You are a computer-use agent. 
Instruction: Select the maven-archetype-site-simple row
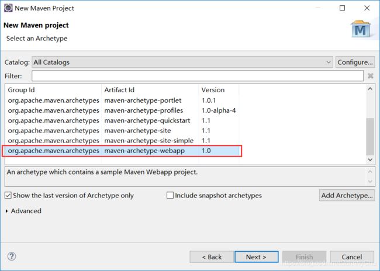point(122,141)
